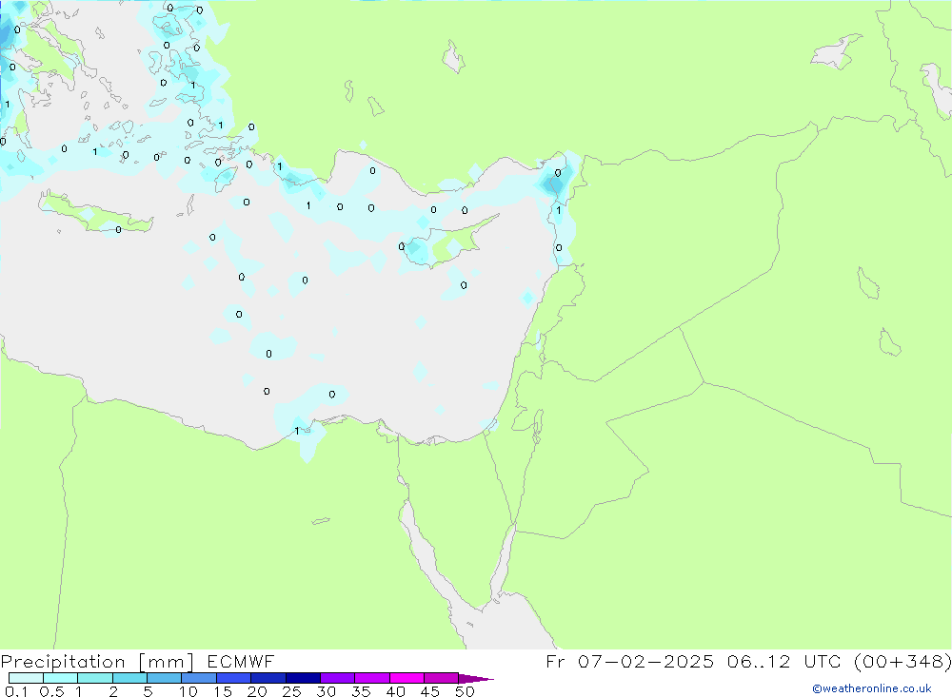This screenshot has height=697, width=952.
Task: Click the '15' legend scale label
Action: [x=222, y=691]
